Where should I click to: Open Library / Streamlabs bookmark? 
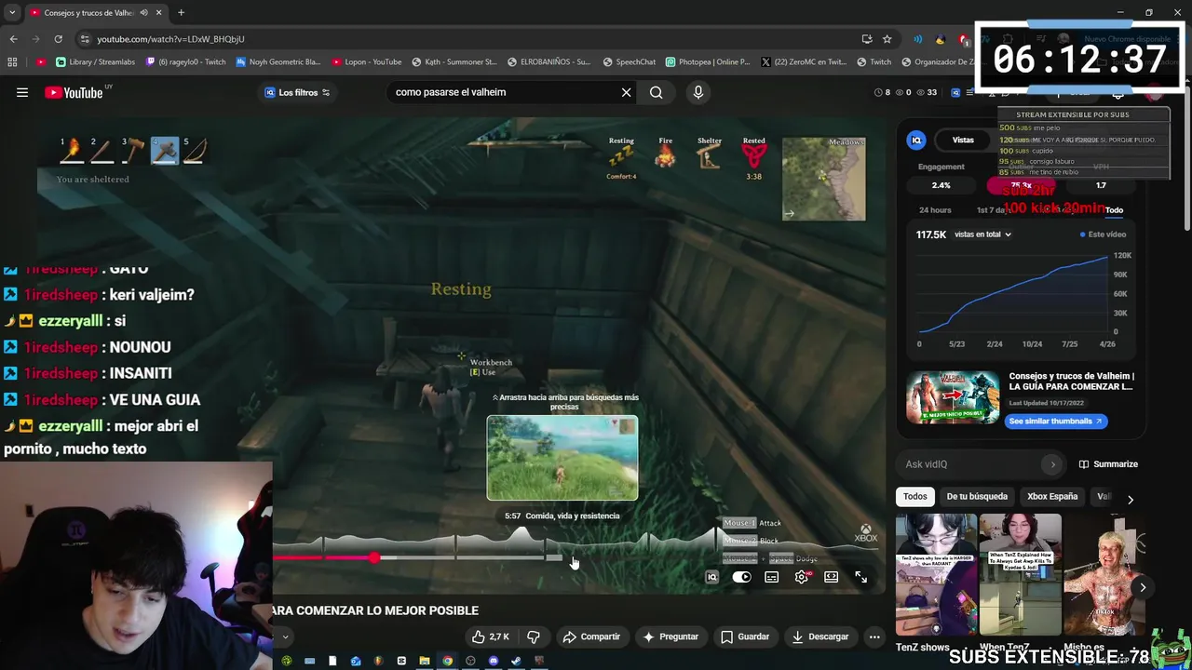[95, 62]
